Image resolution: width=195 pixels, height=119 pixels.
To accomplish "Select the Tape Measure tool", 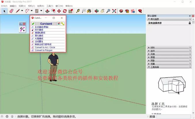I will click(78, 11).
